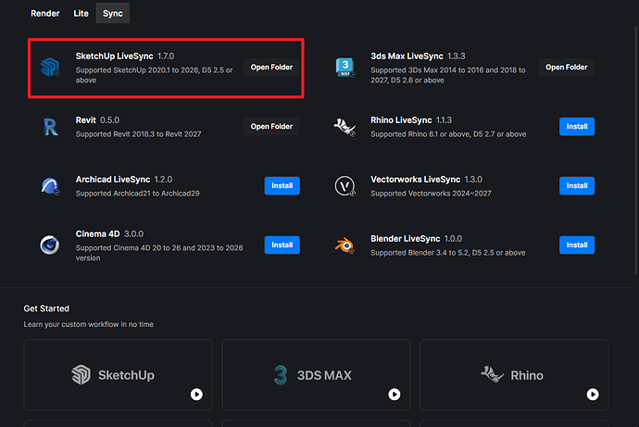Install Vectorworks LiveSync plugin
Image resolution: width=639 pixels, height=427 pixels.
[x=577, y=186]
